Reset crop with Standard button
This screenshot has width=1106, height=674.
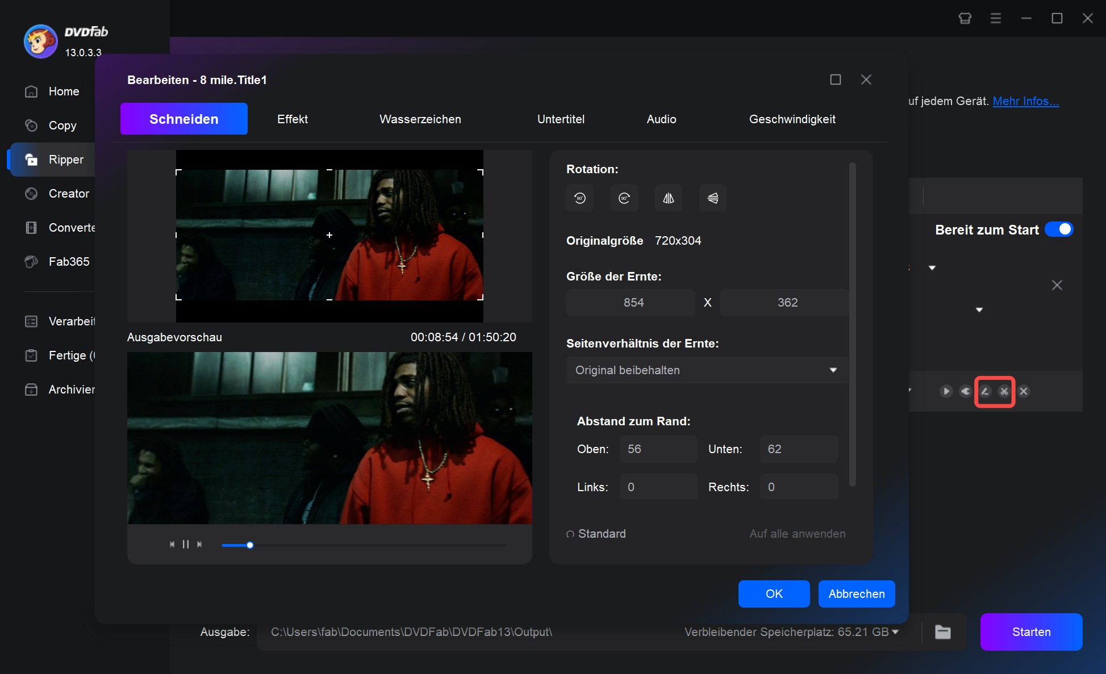(x=596, y=534)
